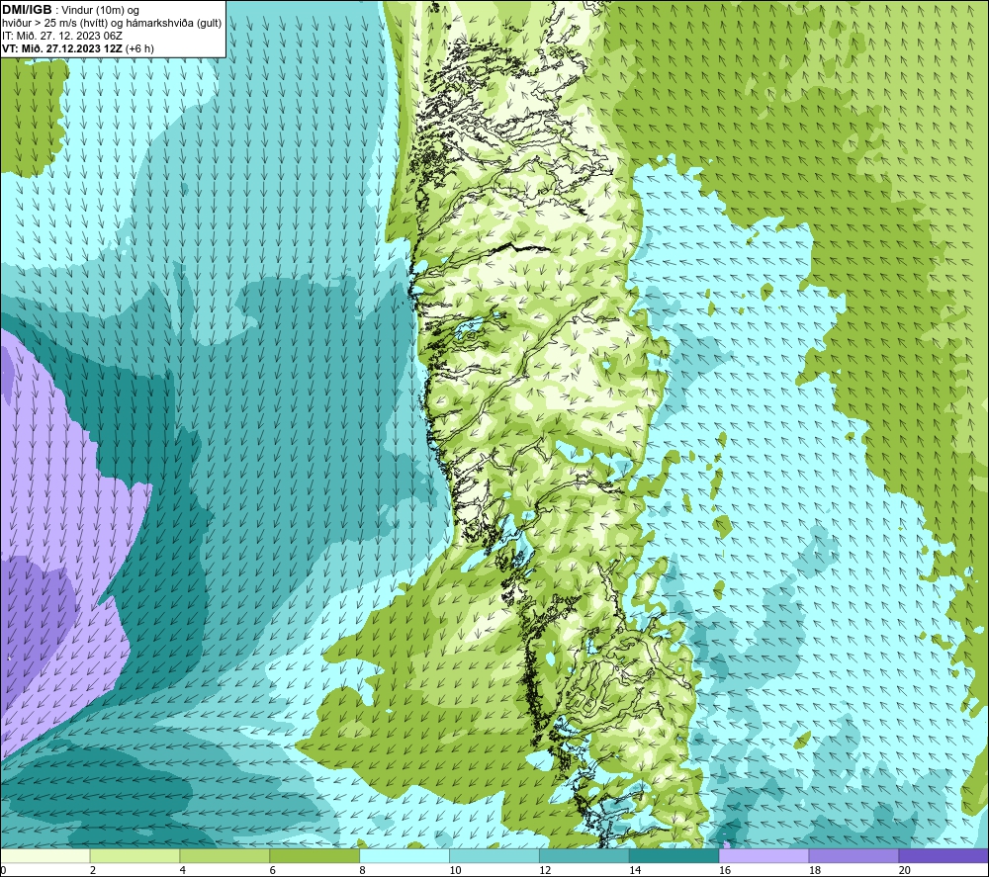This screenshot has width=989, height=877.
Task: Click the legend scale value '20'
Action: 905,871
